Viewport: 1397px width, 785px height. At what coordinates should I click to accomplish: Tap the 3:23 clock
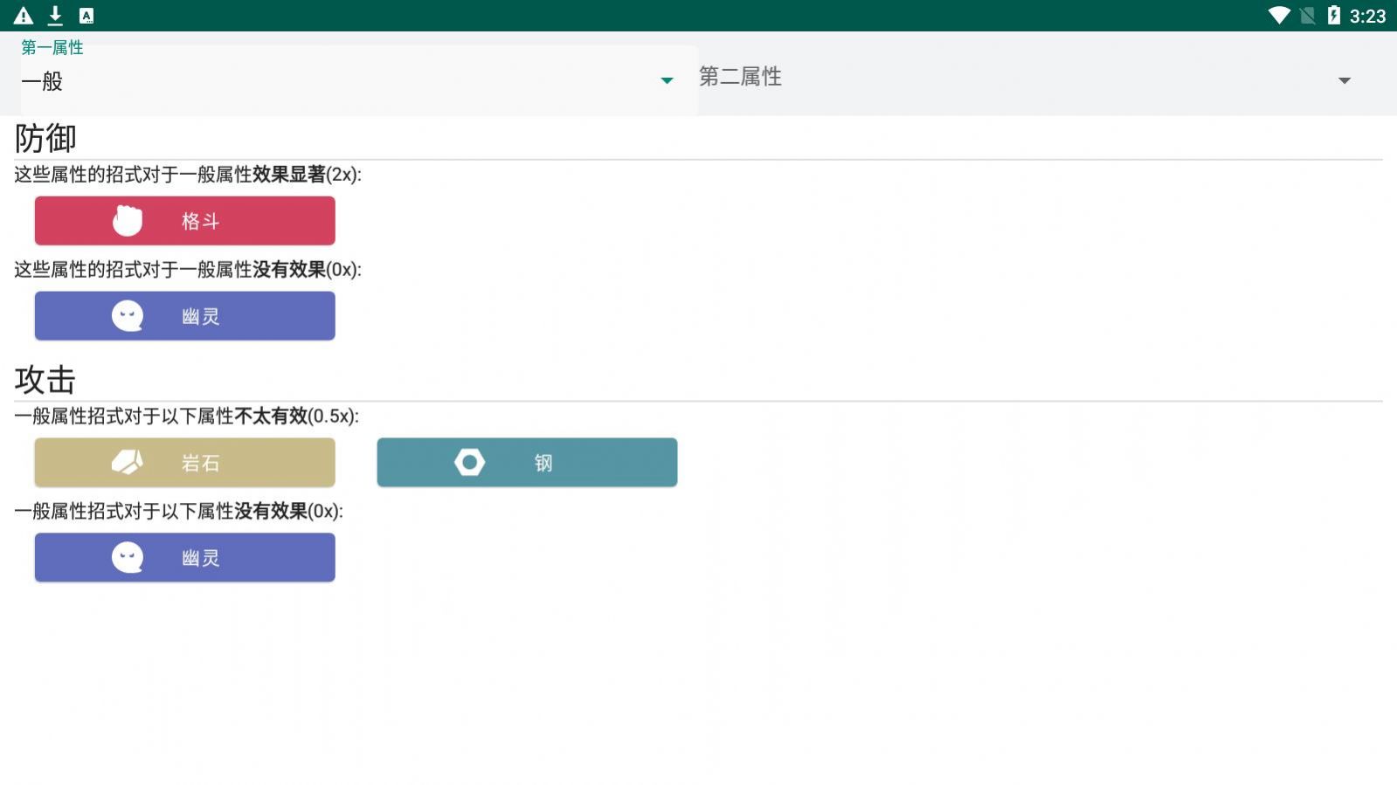(x=1368, y=17)
